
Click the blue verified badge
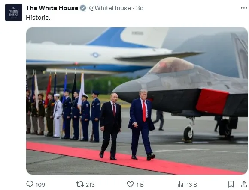pos(83,8)
